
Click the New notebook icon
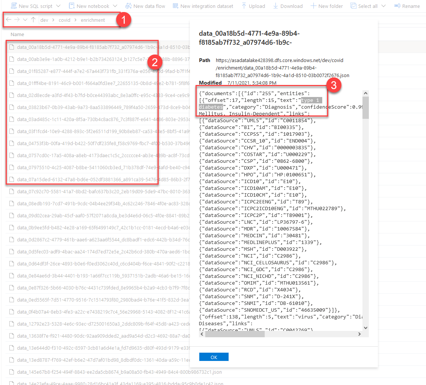71,6
